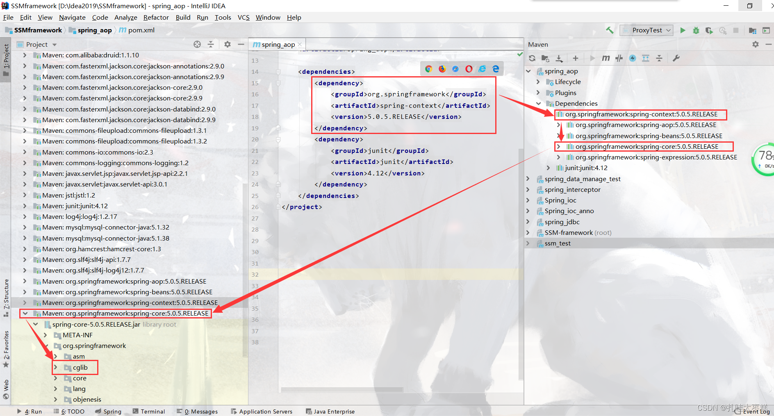Run ProxyTest with coverage

(709, 30)
